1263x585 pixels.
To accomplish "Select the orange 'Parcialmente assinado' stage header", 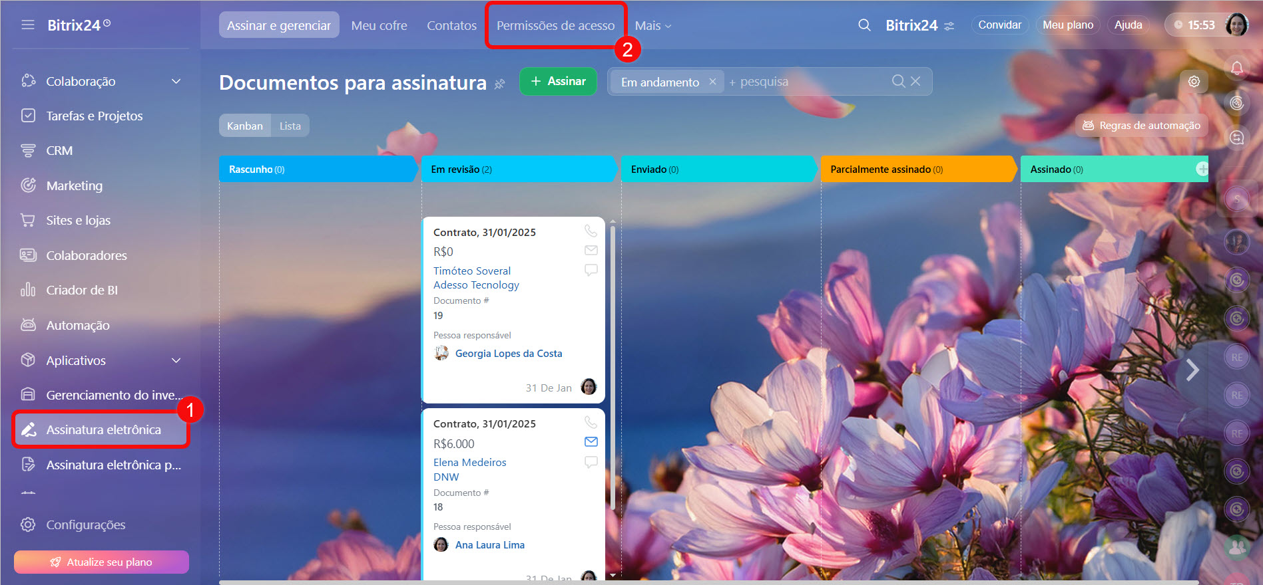I will [x=915, y=169].
